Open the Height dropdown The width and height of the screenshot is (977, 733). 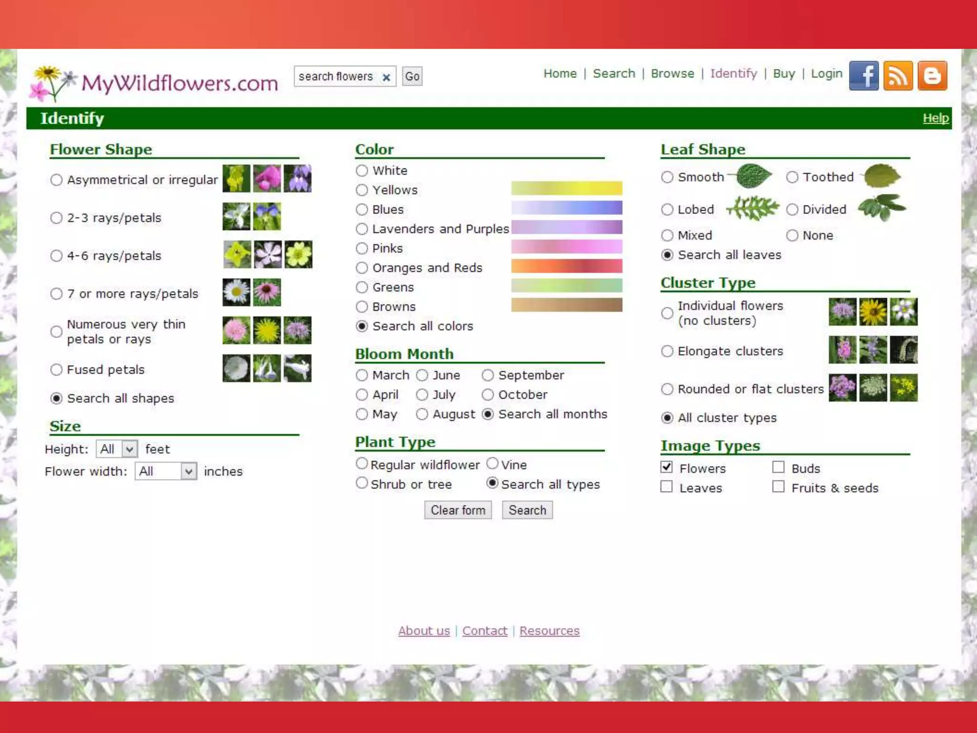pyautogui.click(x=117, y=449)
